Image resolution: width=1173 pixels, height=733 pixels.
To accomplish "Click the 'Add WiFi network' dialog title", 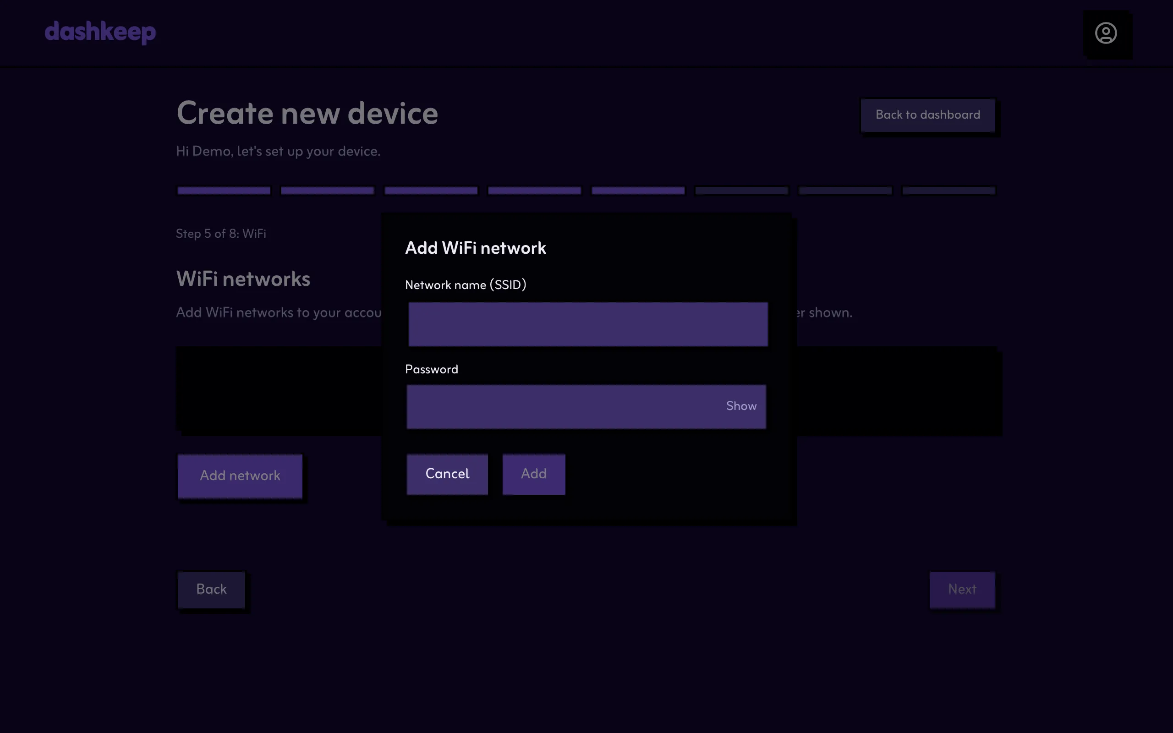I will click(x=476, y=248).
